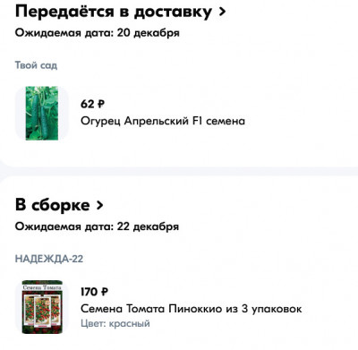Viewport: 358px width, 350px height.
Task: Click the gray divider between the two orders
Action: (x=179, y=171)
